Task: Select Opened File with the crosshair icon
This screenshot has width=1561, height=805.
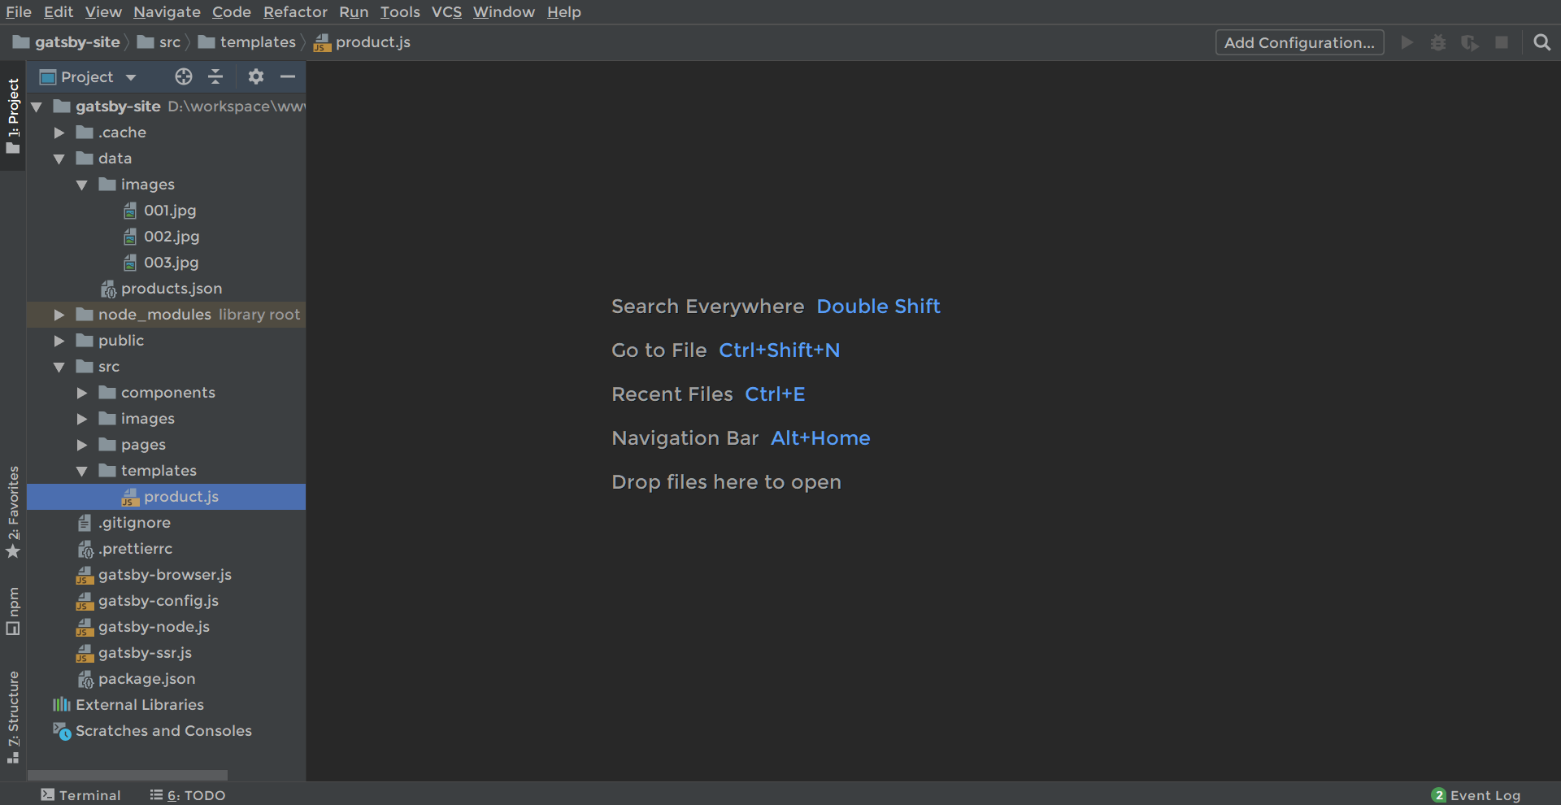Action: 183,76
